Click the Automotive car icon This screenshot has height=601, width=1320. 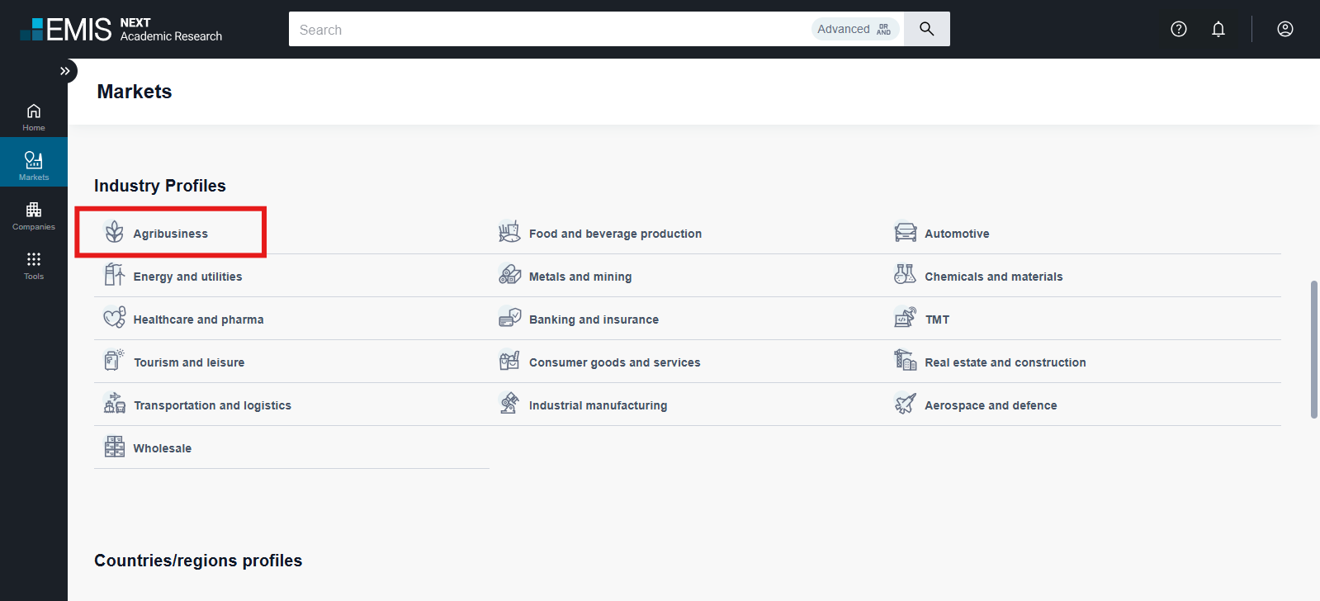point(905,233)
